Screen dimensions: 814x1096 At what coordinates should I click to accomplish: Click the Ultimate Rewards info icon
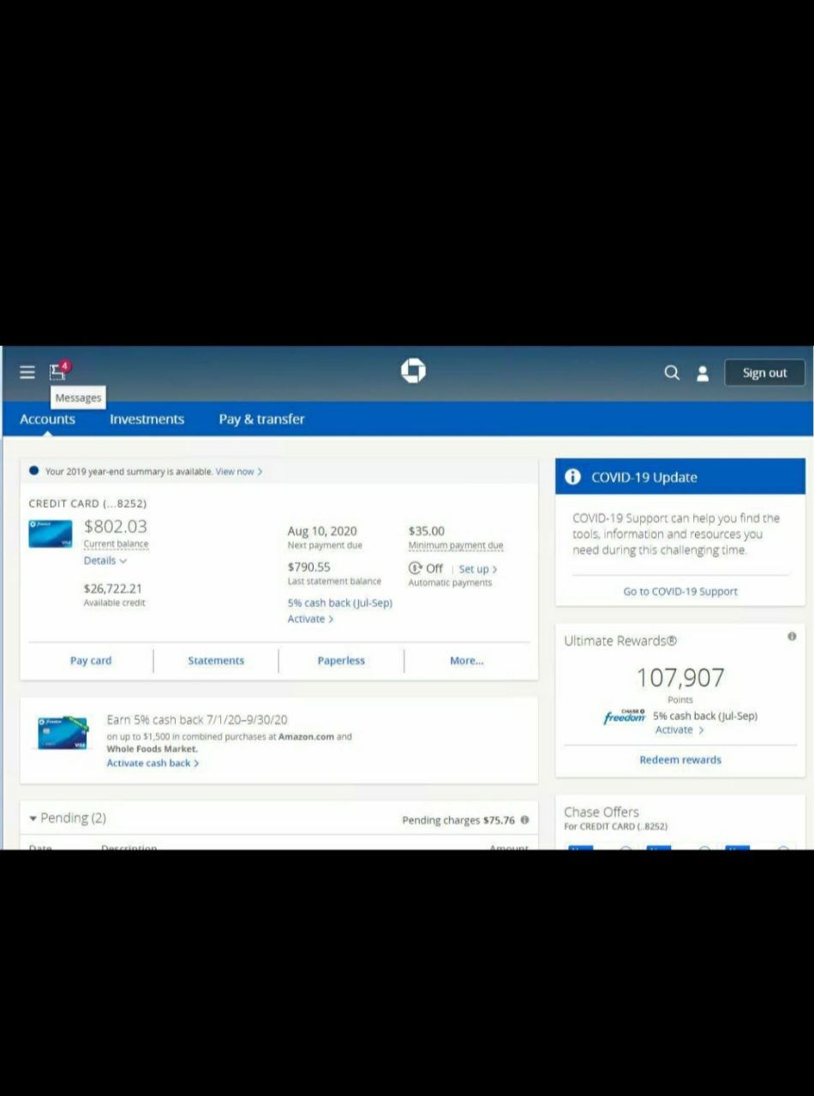coord(792,636)
